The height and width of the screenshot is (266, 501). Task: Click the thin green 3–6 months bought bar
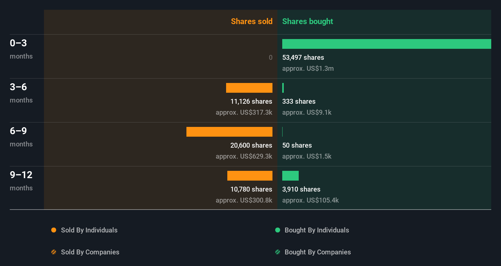283,88
